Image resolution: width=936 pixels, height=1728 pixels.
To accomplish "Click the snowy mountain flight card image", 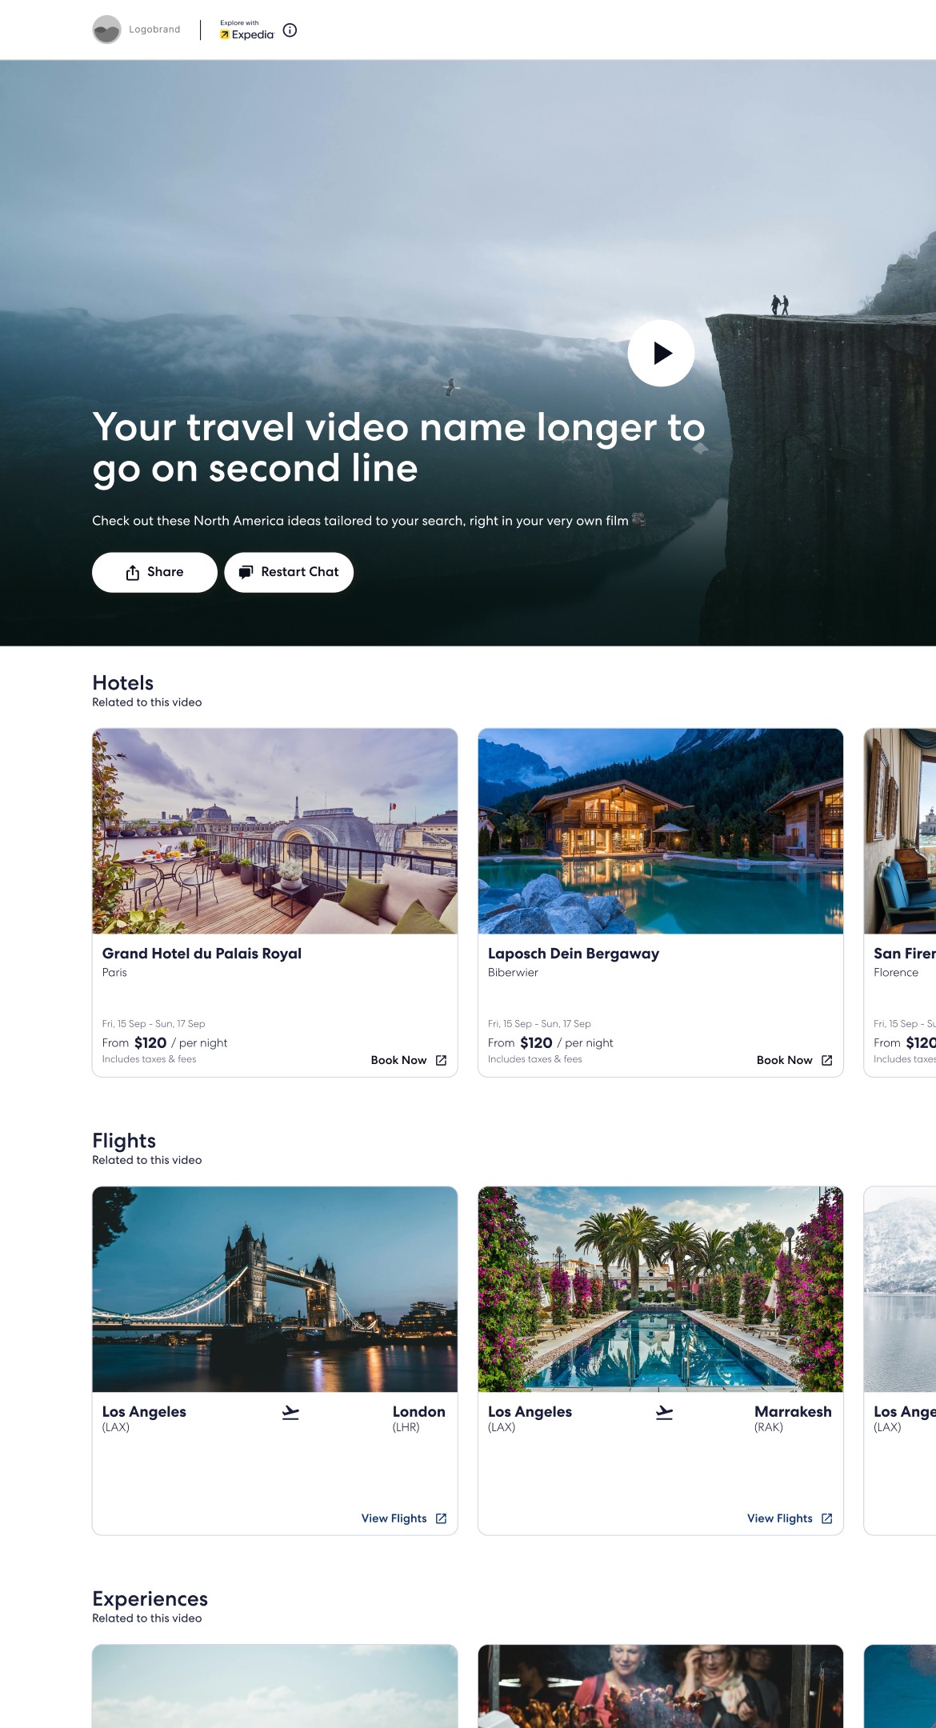I will 900,1290.
